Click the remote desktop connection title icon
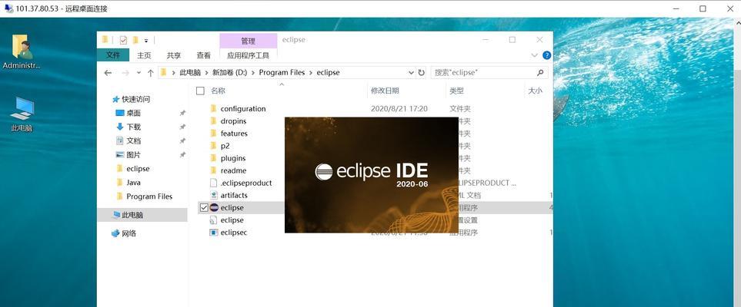 click(8, 8)
